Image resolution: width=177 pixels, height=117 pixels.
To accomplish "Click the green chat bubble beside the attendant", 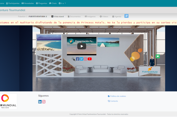I will coord(158,56).
